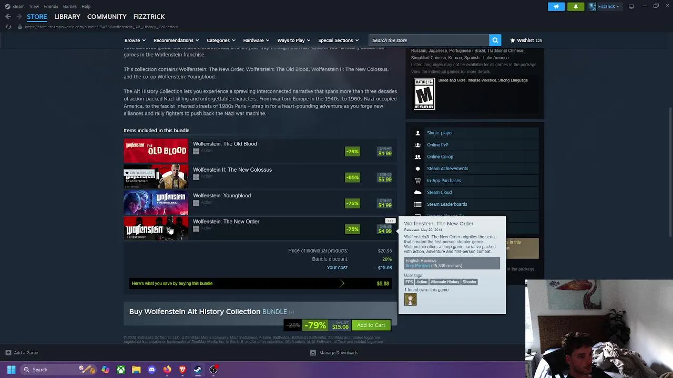Screen dimensions: 673x378
Task: Click the Single-player feature icon
Action: [x=417, y=133]
